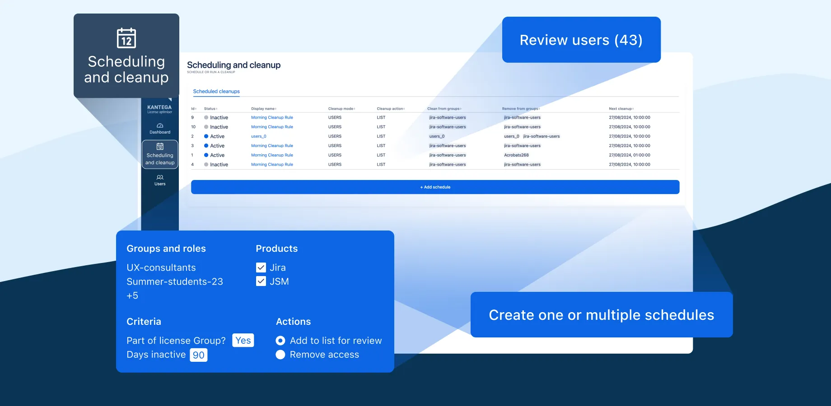
Task: Uncheck the Jira product checkbox
Action: point(261,267)
